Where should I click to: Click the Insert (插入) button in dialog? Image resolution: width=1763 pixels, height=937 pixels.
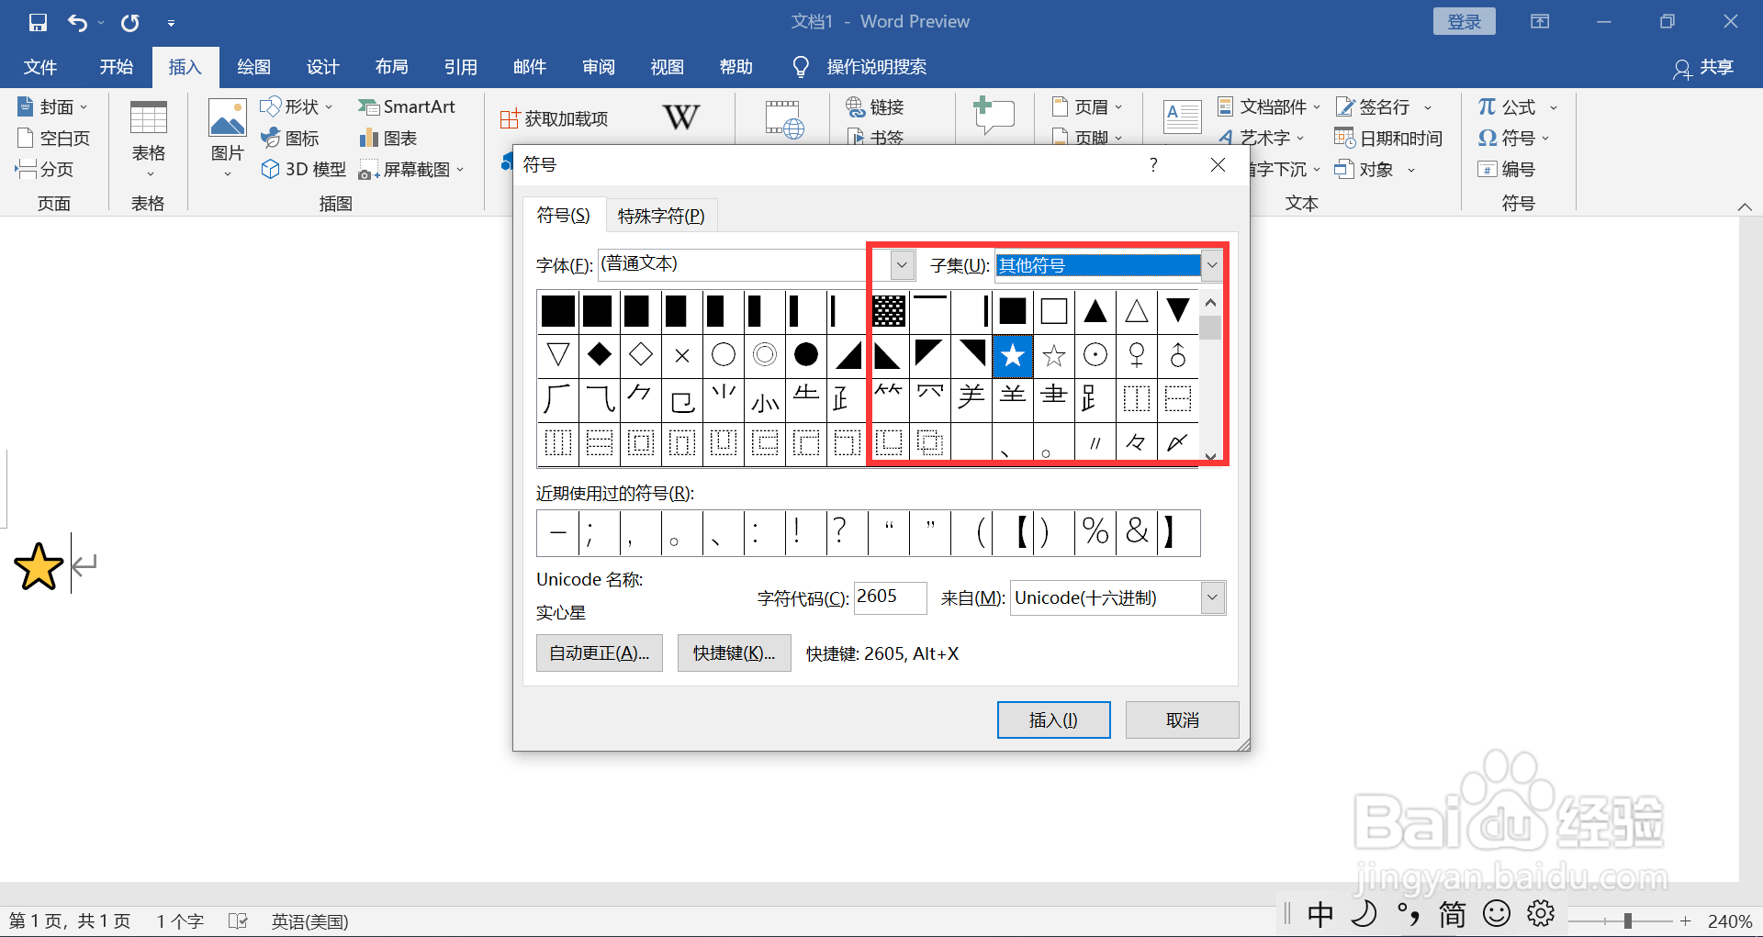click(1053, 720)
